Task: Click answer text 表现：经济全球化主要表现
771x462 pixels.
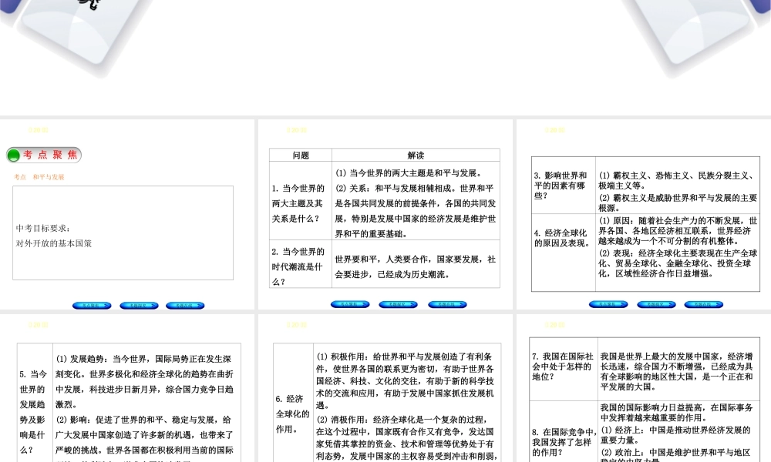Action: coord(678,263)
